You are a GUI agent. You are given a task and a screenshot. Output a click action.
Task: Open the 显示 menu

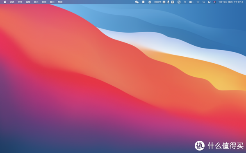36,2
